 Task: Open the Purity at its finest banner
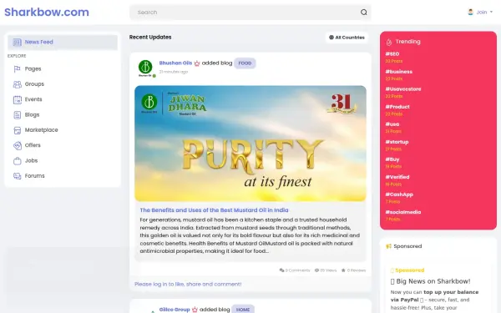[x=250, y=144]
